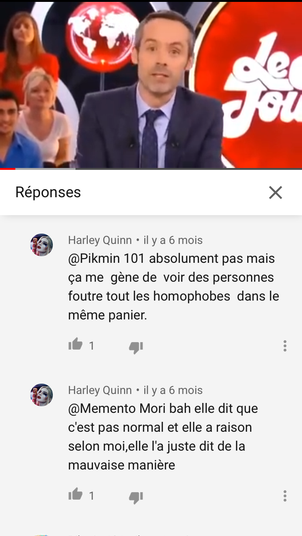Tap the partially visible avatar at the bottom
Screen dimensions: 302x536
(42, 535)
